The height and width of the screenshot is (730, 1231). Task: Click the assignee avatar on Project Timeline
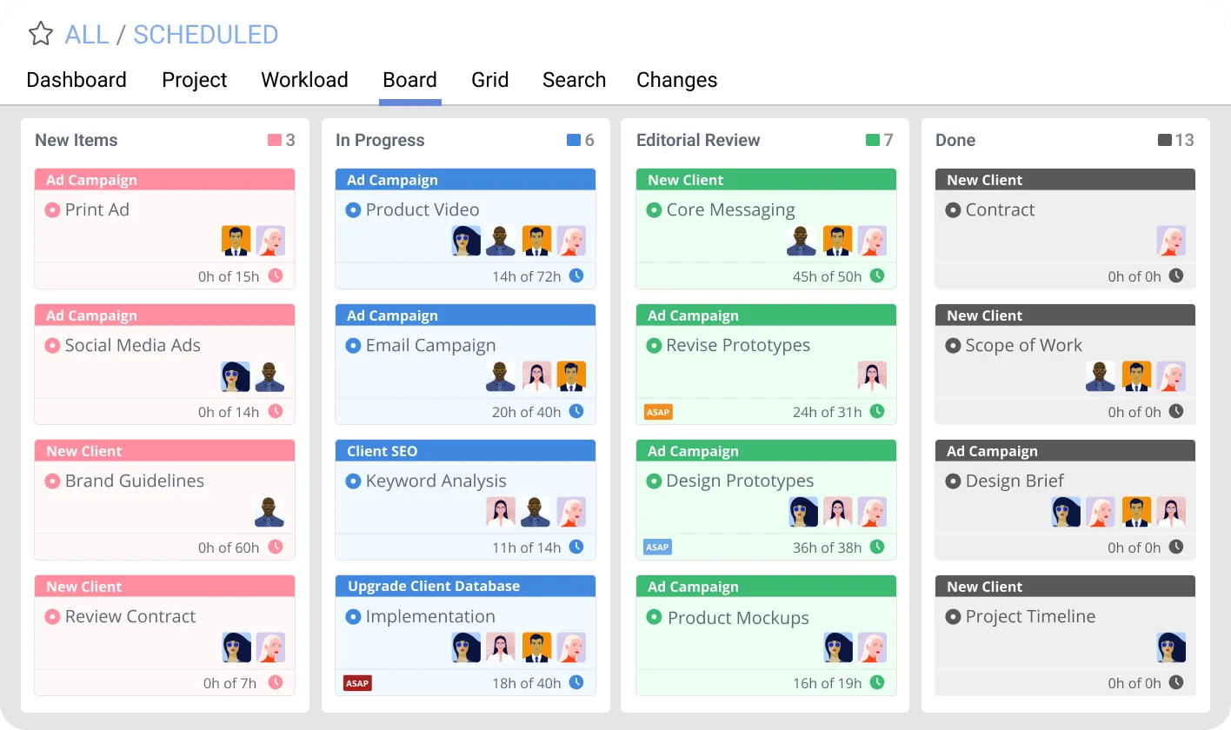(1171, 647)
